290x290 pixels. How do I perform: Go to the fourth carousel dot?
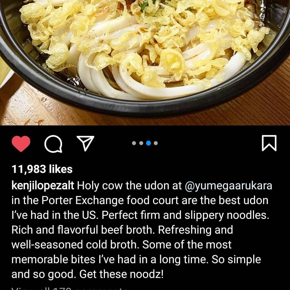click(x=156, y=143)
